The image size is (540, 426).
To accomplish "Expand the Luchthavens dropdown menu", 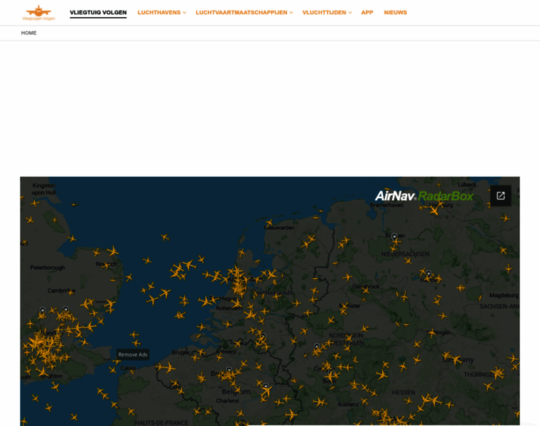I will 161,13.
